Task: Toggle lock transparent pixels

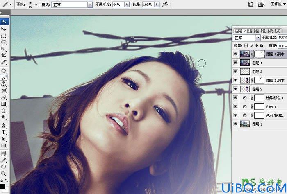Action: click(x=246, y=45)
